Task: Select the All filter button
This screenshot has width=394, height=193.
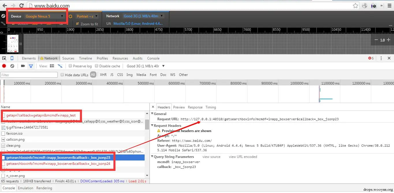Action: (x=93, y=75)
